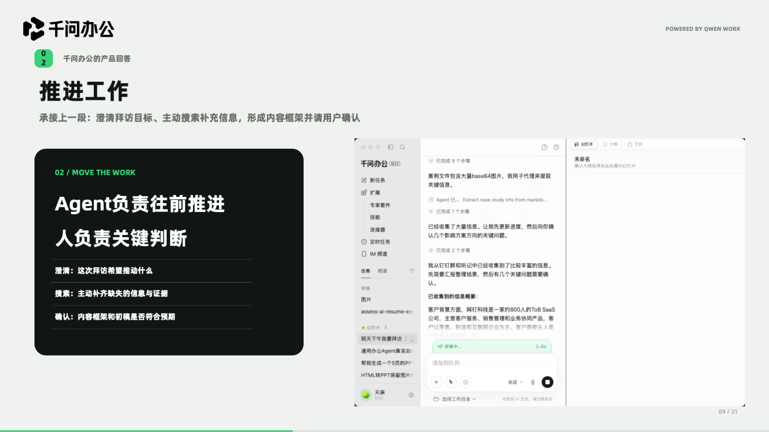This screenshot has width=769, height=432.
Task: Open the 帮我生成一个5页的PP task
Action: [x=387, y=363]
